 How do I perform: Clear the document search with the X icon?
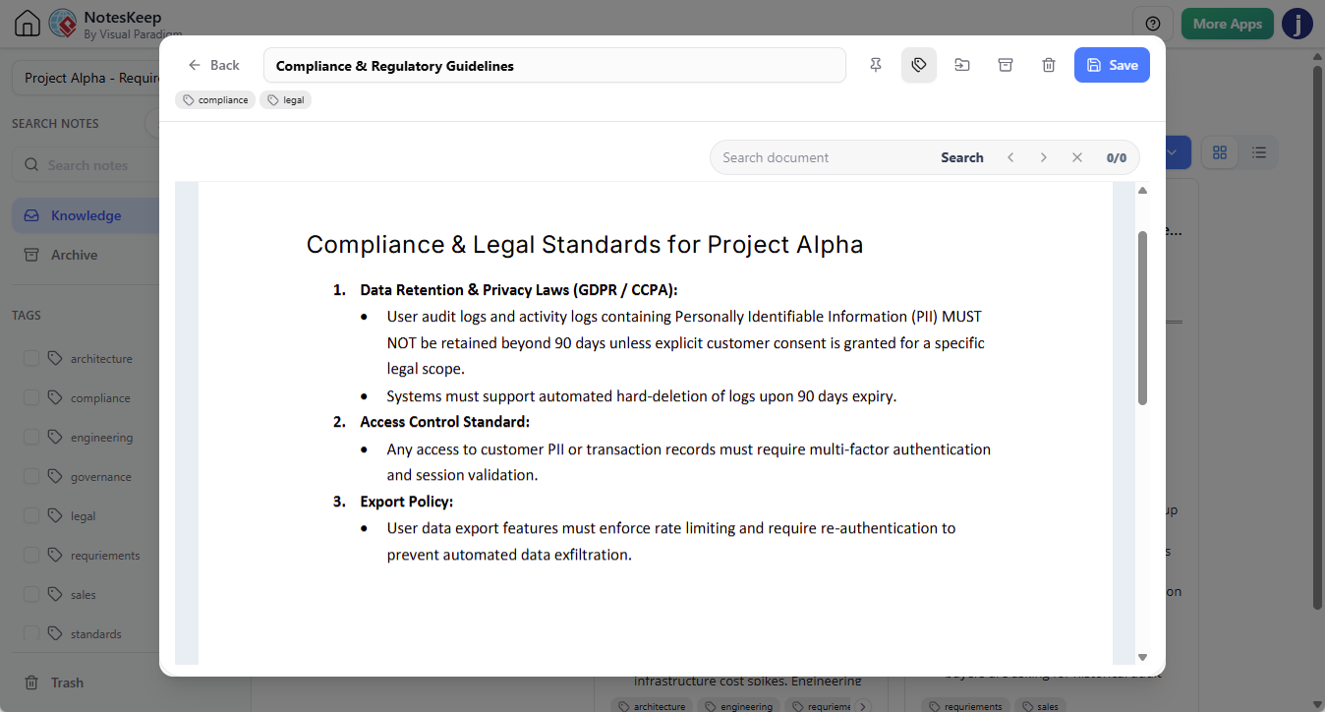point(1077,157)
